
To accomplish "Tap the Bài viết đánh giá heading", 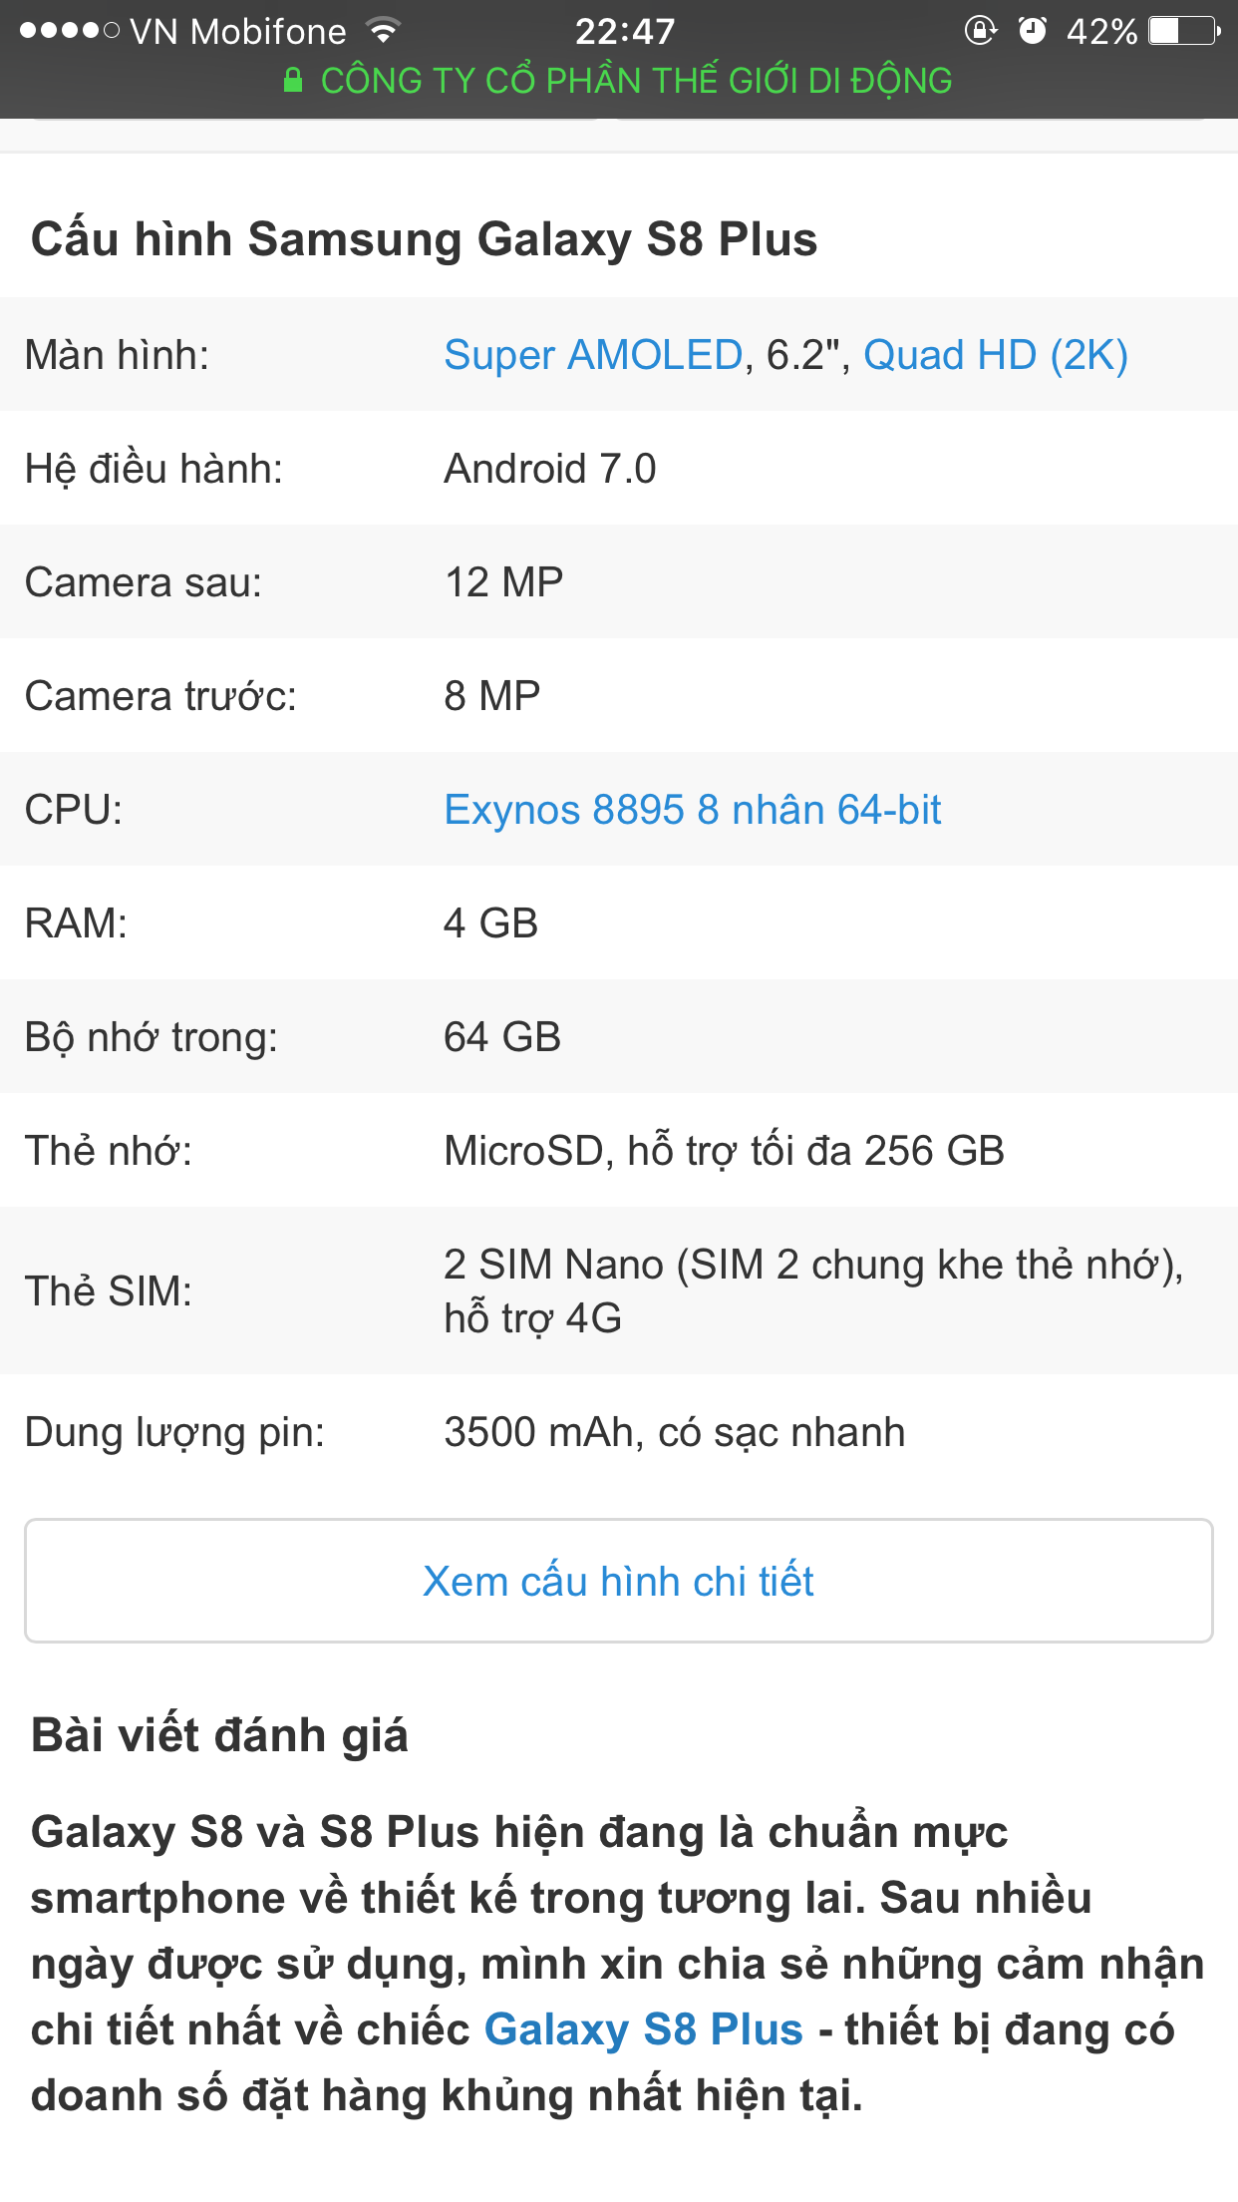I will tap(219, 1735).
